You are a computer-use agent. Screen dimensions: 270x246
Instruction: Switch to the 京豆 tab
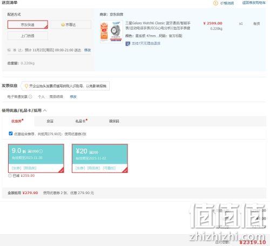50,121
